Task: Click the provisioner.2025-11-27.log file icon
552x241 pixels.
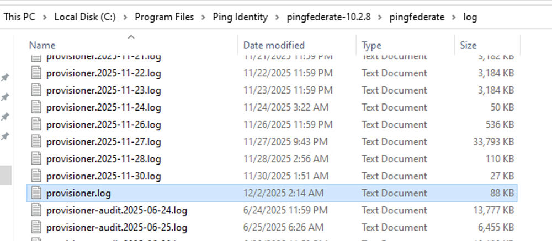Action: click(x=36, y=142)
